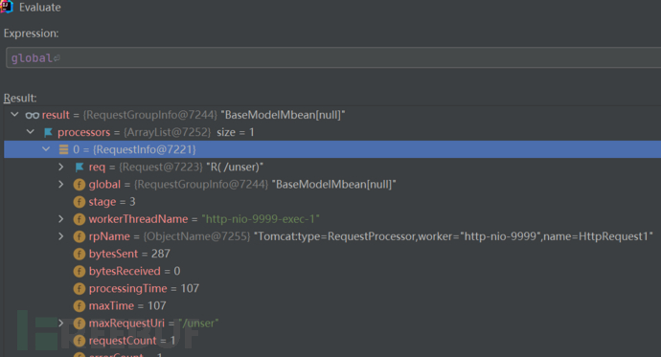Click the field icon beside maxTime
The height and width of the screenshot is (357, 661).
point(80,305)
